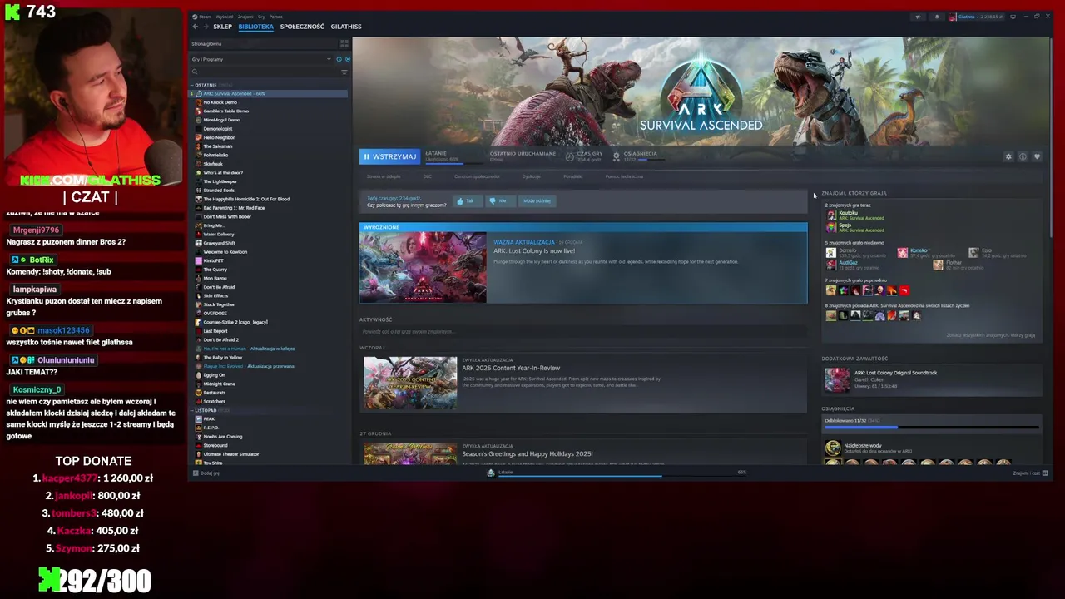The image size is (1065, 599).
Task: Open the SKLEP tab
Action: [222, 27]
